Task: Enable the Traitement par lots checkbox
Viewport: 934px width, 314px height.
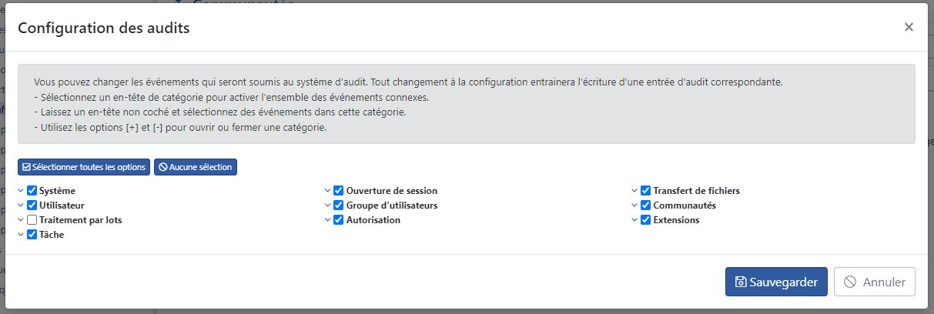Action: coord(32,219)
